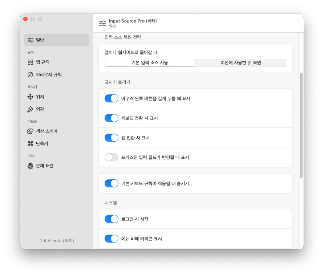This screenshot has height=276, width=324.
Task: Open the 앱 규칙 sidebar item
Action: [x=57, y=62]
